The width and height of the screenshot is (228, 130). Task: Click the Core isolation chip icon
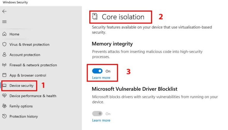click(x=95, y=17)
